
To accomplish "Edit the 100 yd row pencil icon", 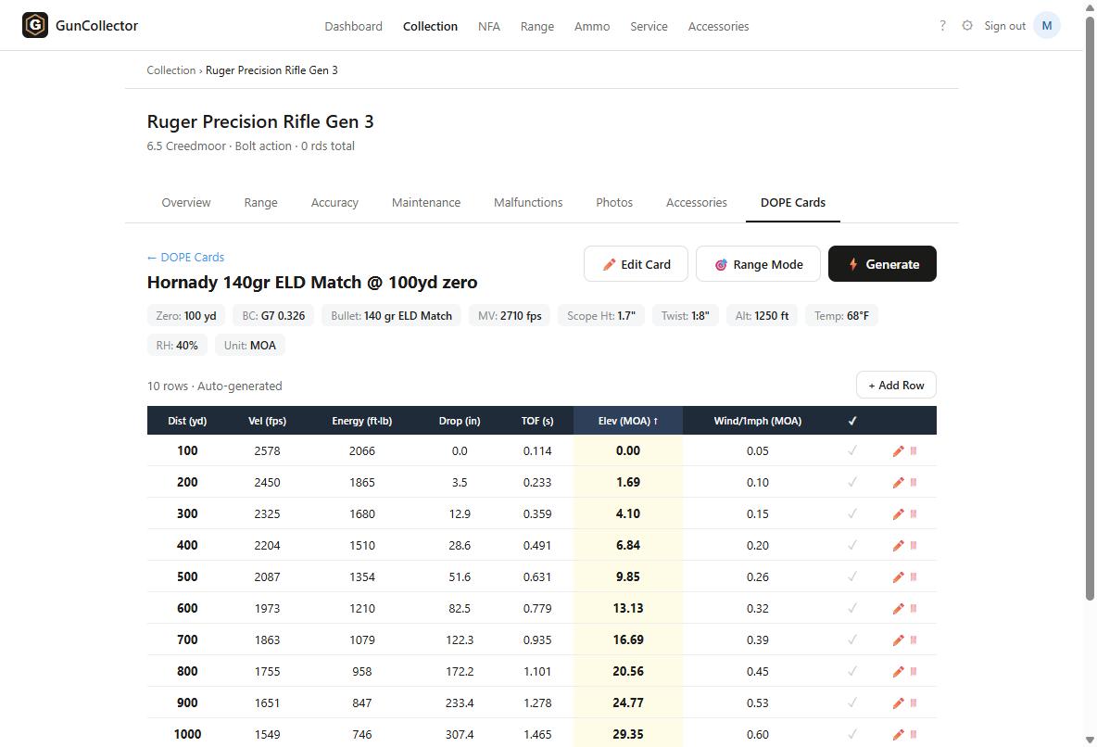I will click(899, 450).
